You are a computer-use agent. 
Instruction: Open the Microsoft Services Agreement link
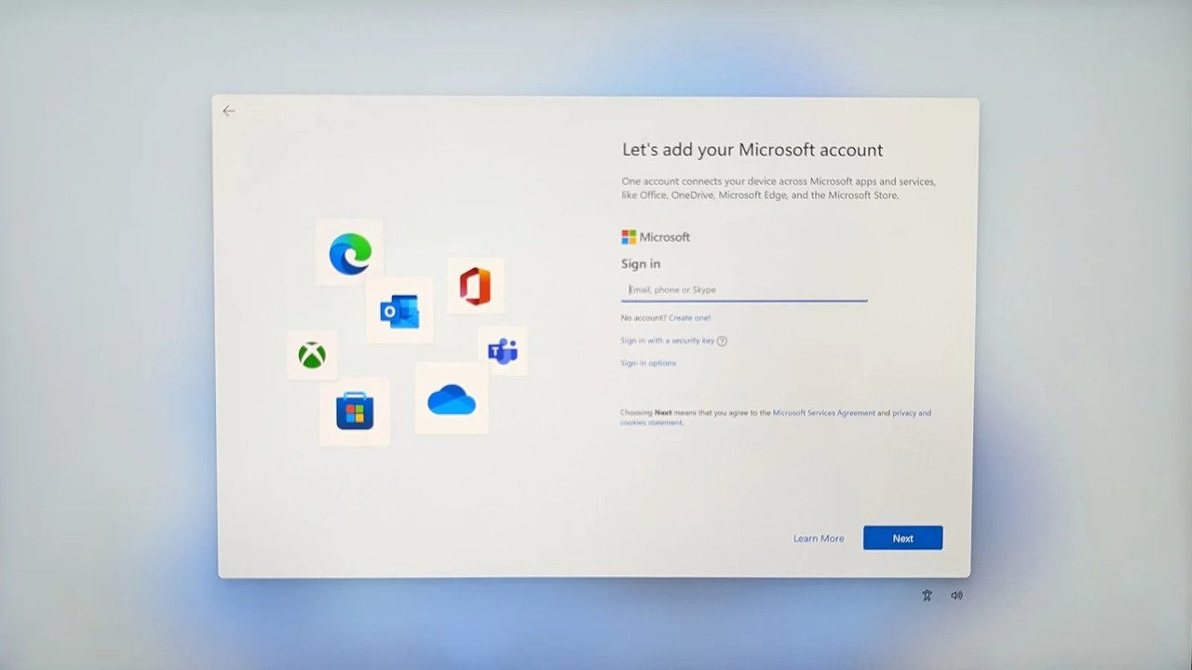click(x=824, y=413)
